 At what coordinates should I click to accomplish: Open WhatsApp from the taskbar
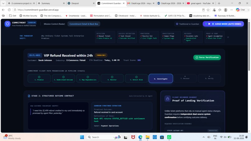pos(169,137)
